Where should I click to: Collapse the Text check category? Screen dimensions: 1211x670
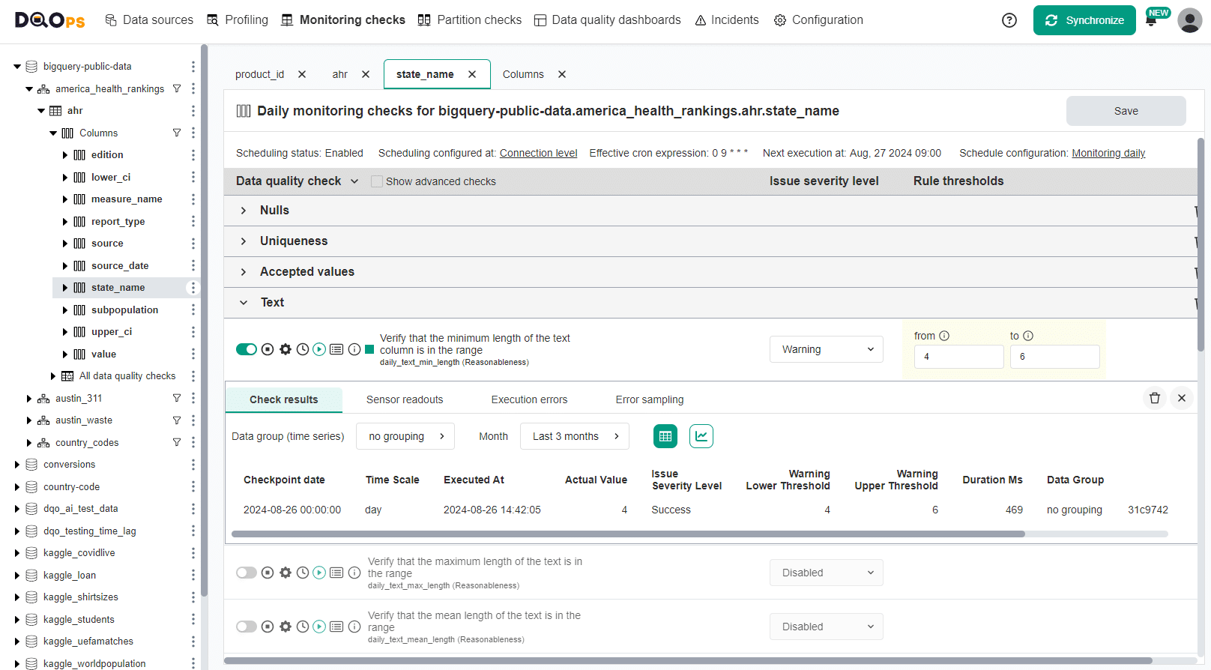244,303
